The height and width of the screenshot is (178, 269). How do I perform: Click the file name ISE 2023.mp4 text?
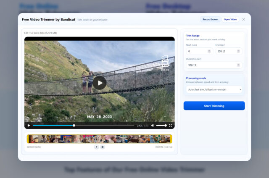40,33
